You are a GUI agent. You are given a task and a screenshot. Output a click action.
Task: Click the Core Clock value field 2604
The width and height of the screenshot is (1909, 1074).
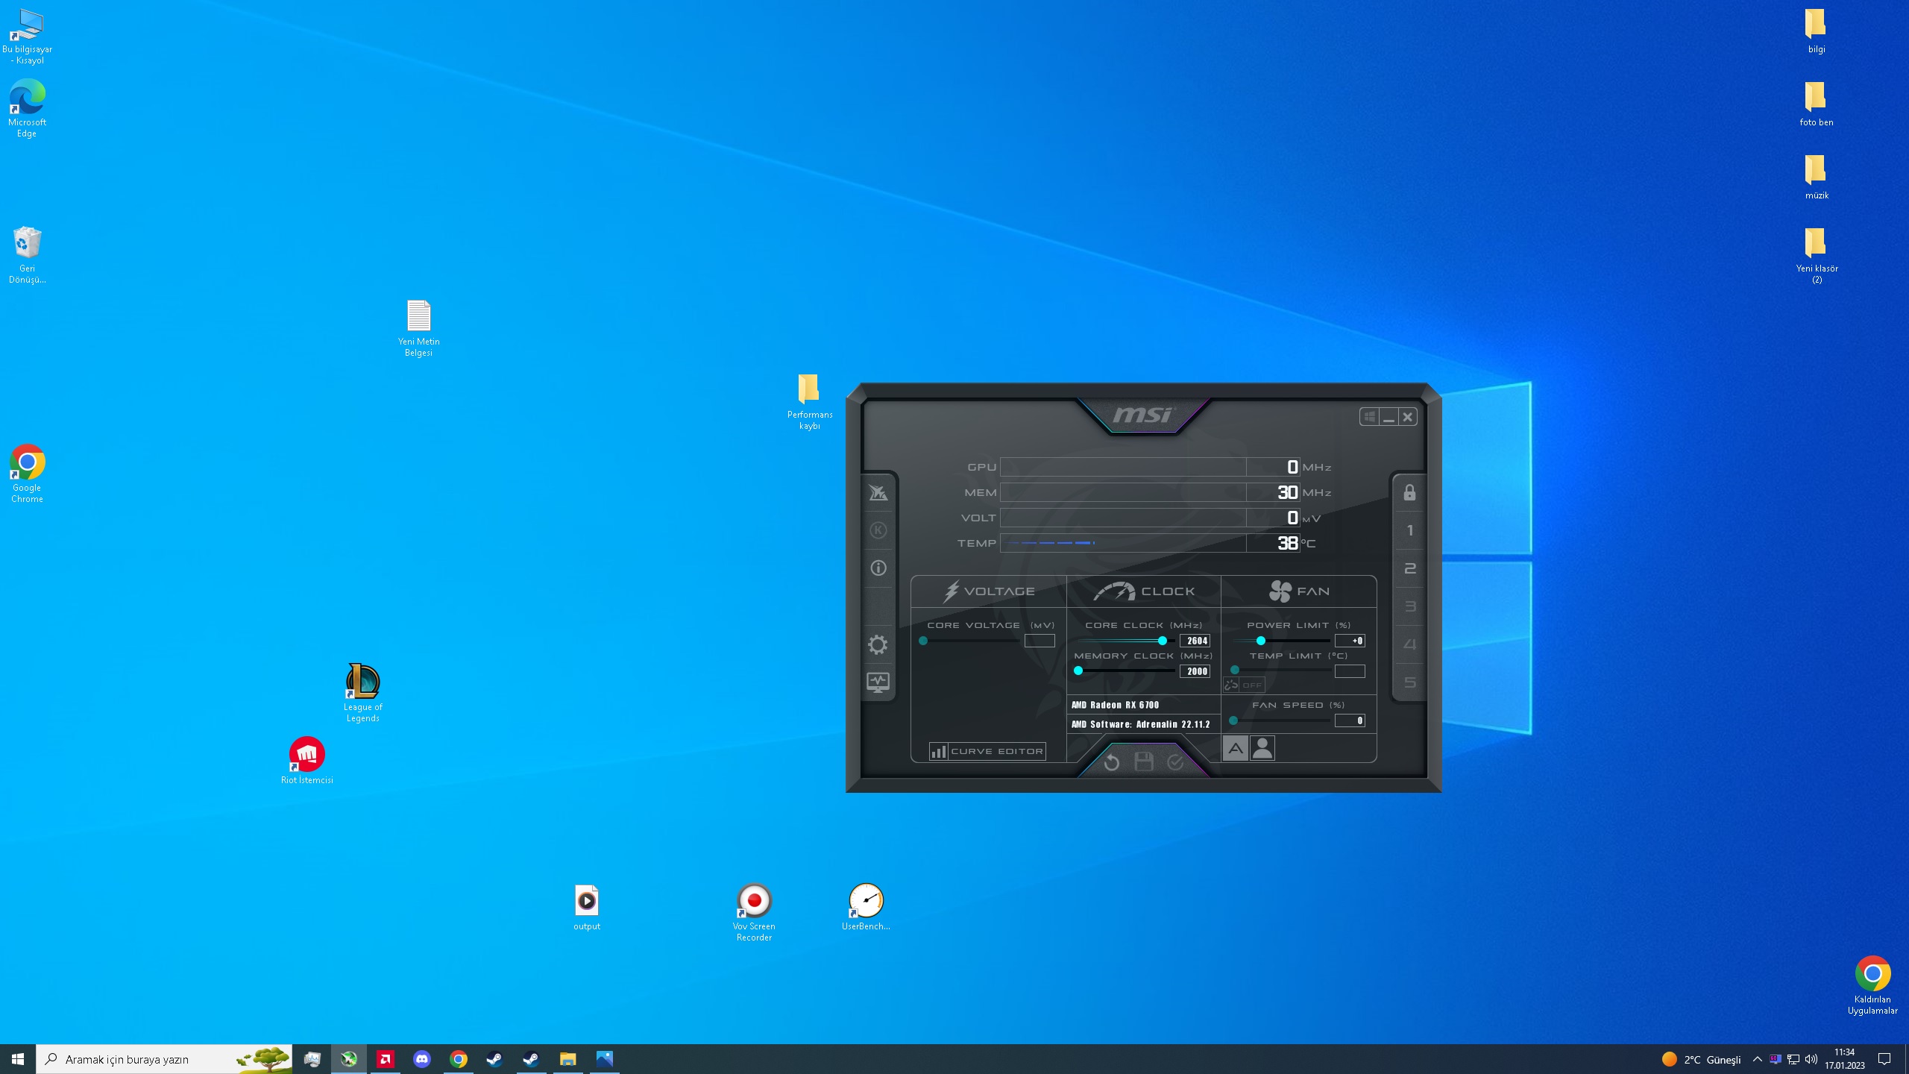pyautogui.click(x=1195, y=641)
